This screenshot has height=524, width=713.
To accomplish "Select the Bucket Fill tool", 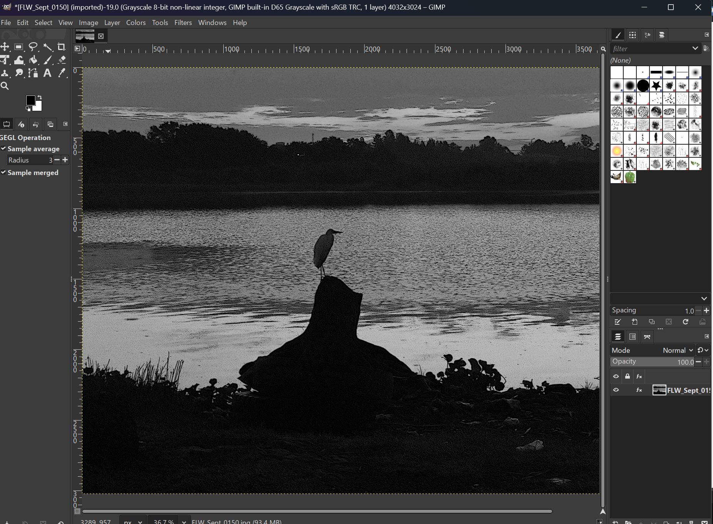I will point(33,60).
